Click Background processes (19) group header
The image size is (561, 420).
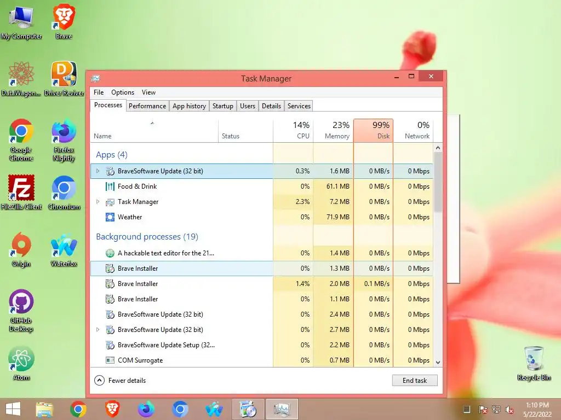(147, 237)
